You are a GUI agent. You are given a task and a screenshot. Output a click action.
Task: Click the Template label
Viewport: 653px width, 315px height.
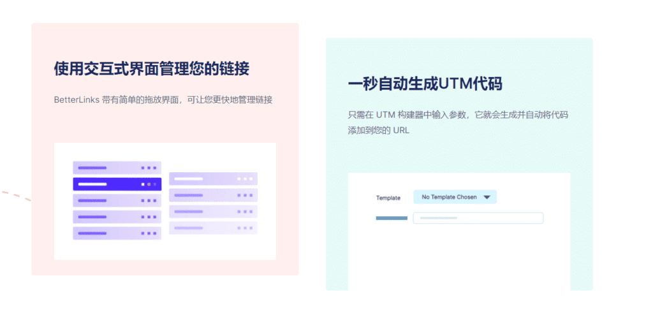click(x=388, y=198)
